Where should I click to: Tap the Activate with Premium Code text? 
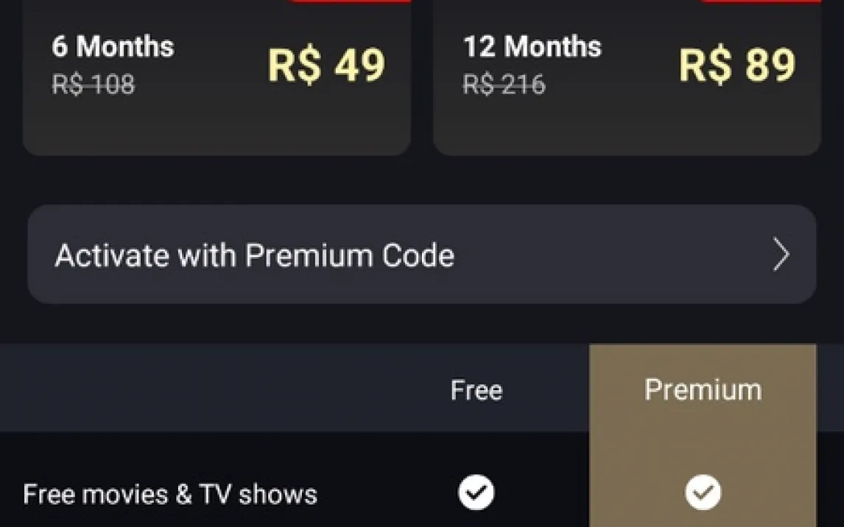tap(254, 255)
